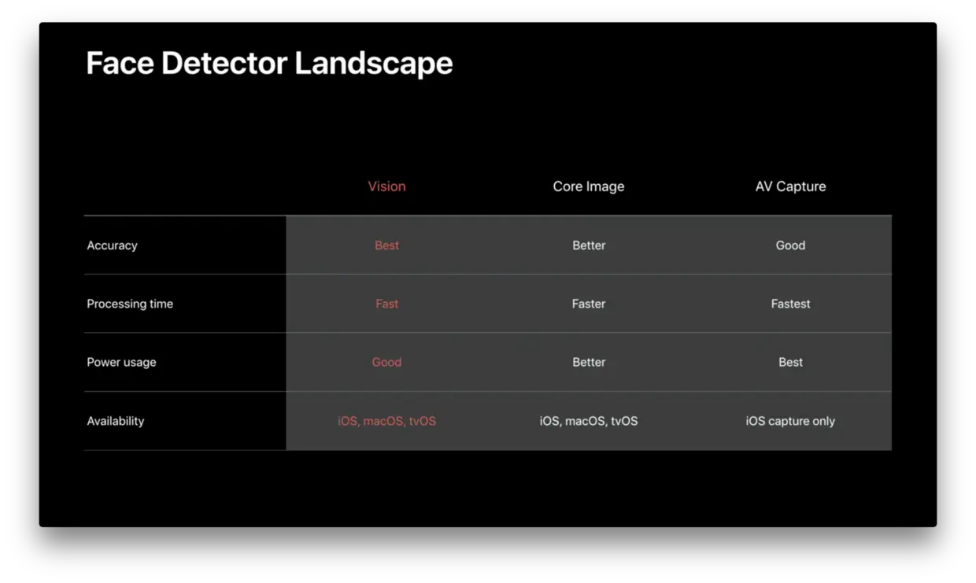976x583 pixels.
Task: Click the iOS capture only cell
Action: tap(791, 421)
